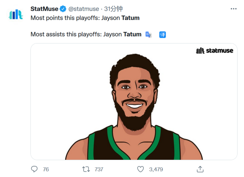
Task: Click the Google Translate icon
Action: click(x=149, y=35)
